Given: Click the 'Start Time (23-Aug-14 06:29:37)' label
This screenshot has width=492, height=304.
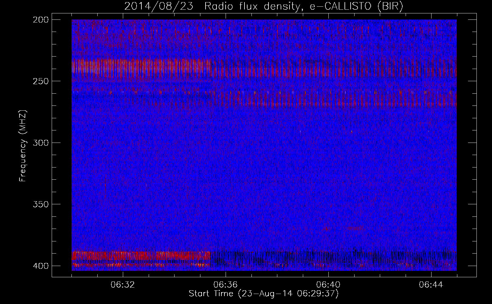Looking at the screenshot, I should [264, 294].
